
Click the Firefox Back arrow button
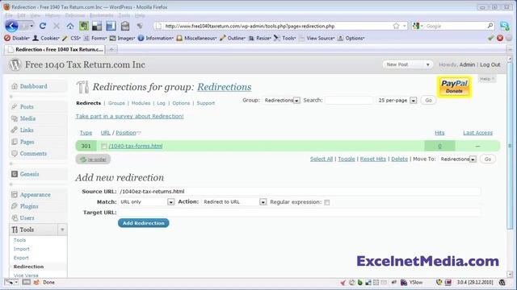(11, 26)
